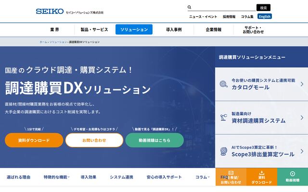Viewport: 308px width, 192px height.
Task: Click the FAQ anchor link
Action: click(224, 177)
